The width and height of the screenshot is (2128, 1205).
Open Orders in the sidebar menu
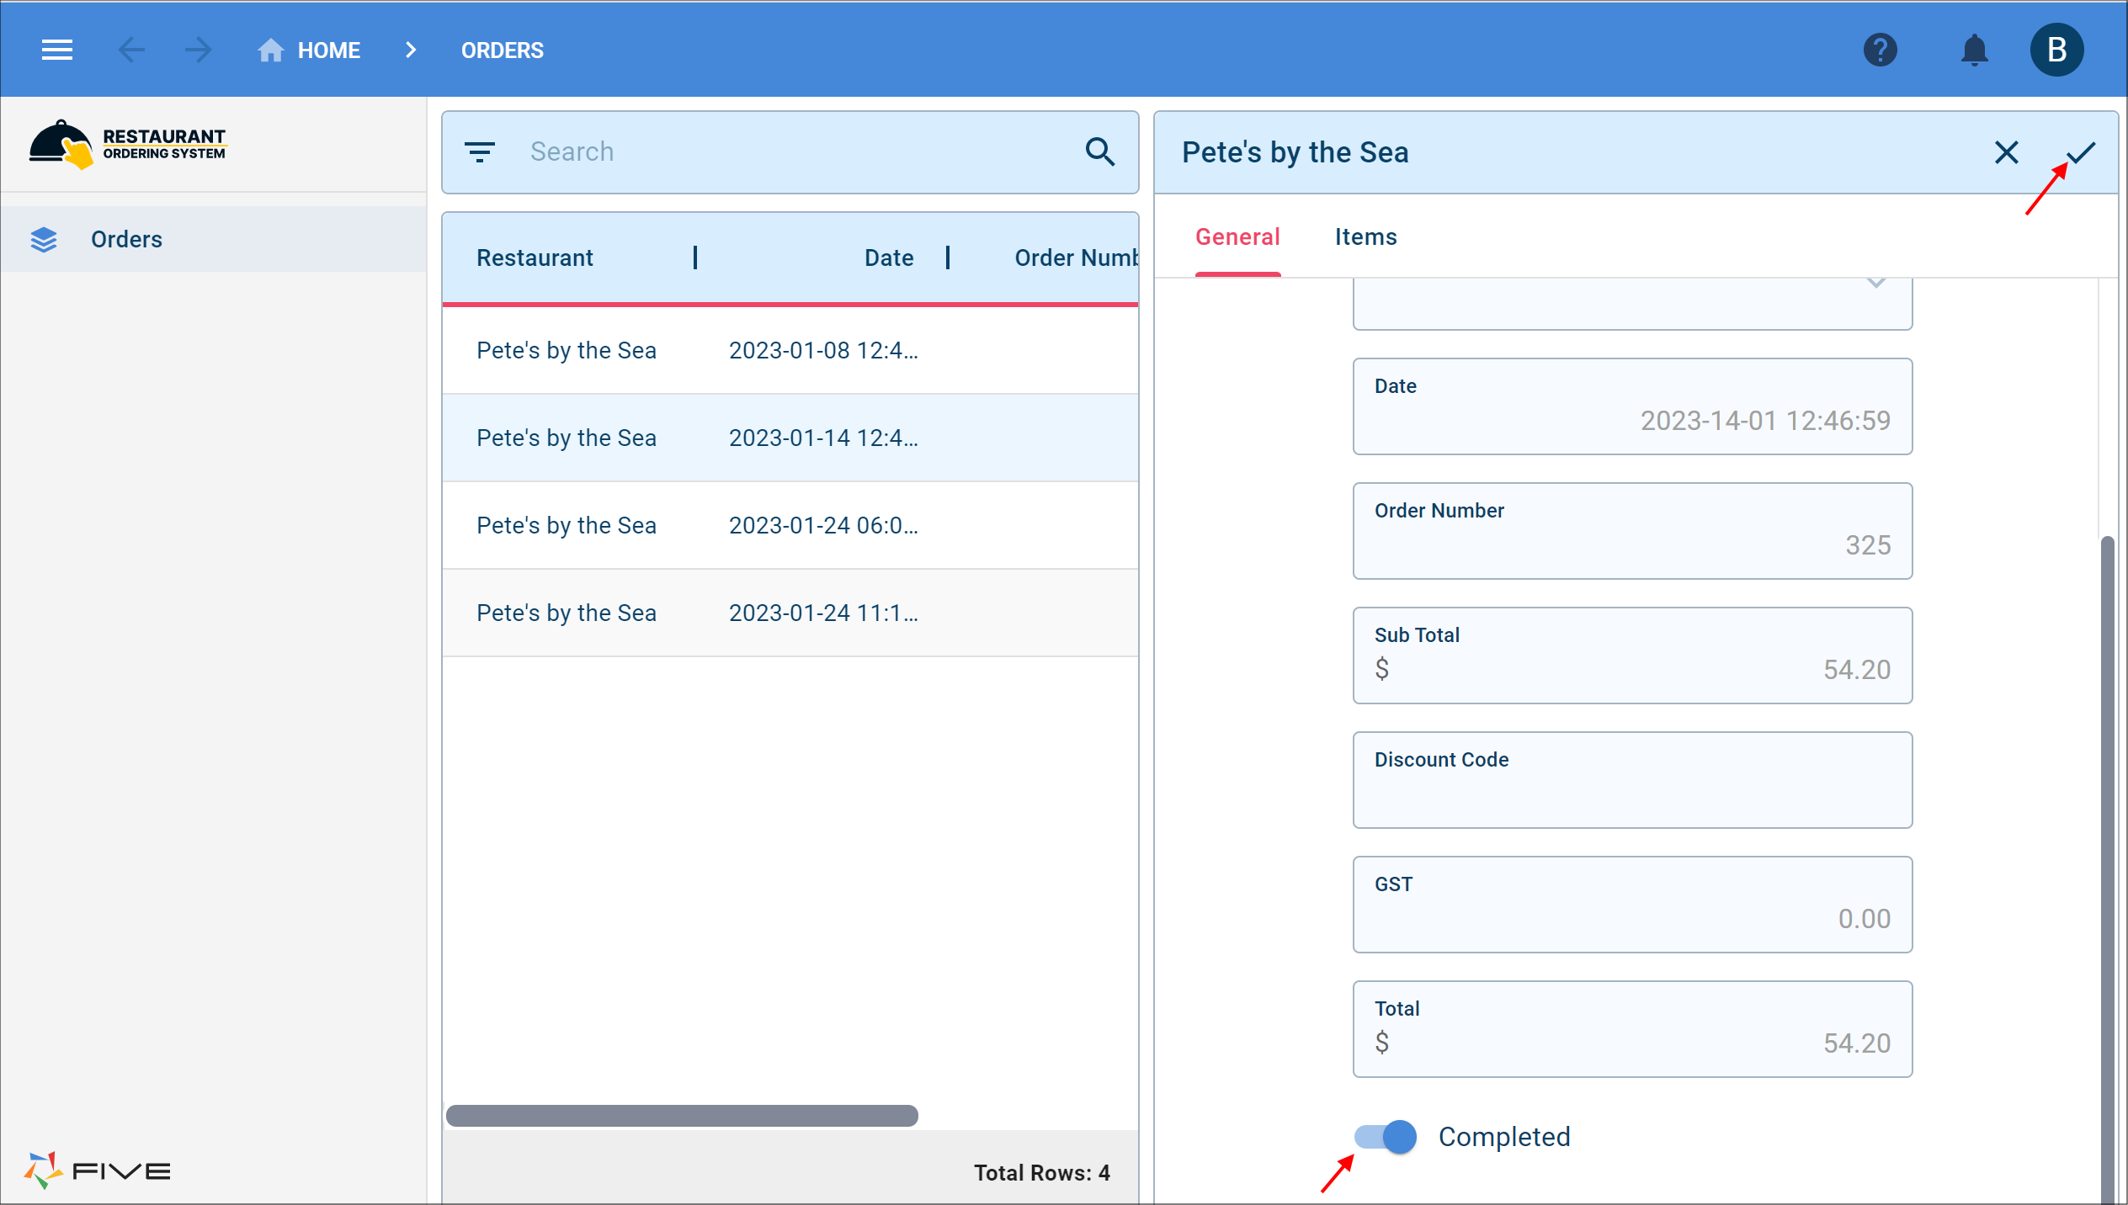click(214, 240)
